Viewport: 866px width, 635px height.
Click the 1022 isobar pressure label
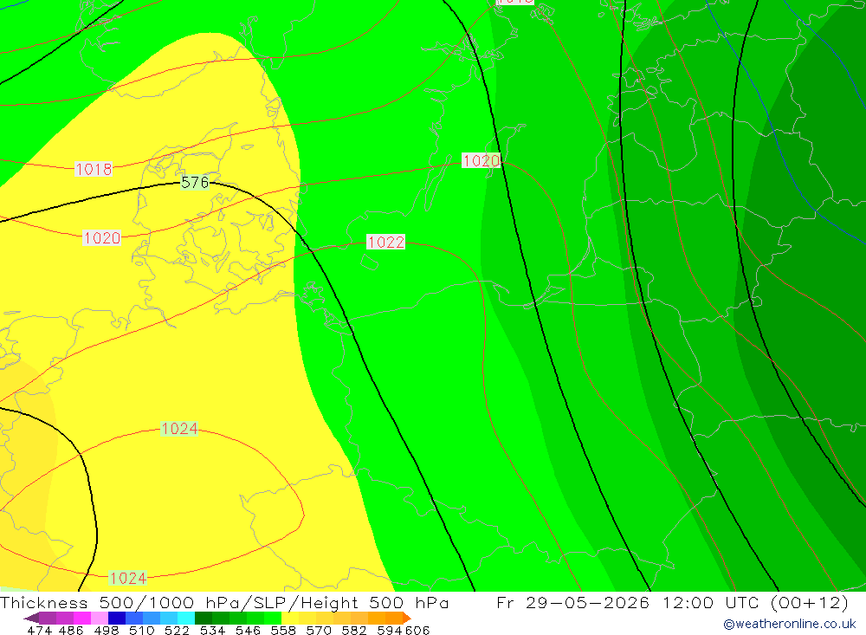coord(385,242)
